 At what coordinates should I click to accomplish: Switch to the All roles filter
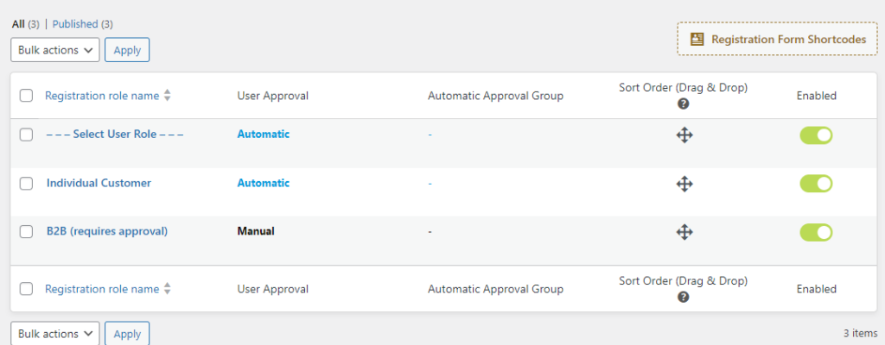[x=18, y=24]
